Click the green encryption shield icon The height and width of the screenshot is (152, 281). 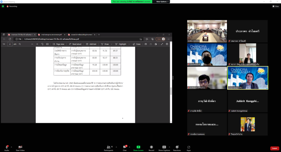[3, 6]
